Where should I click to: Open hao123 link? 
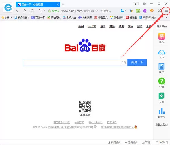[x=92, y=26]
